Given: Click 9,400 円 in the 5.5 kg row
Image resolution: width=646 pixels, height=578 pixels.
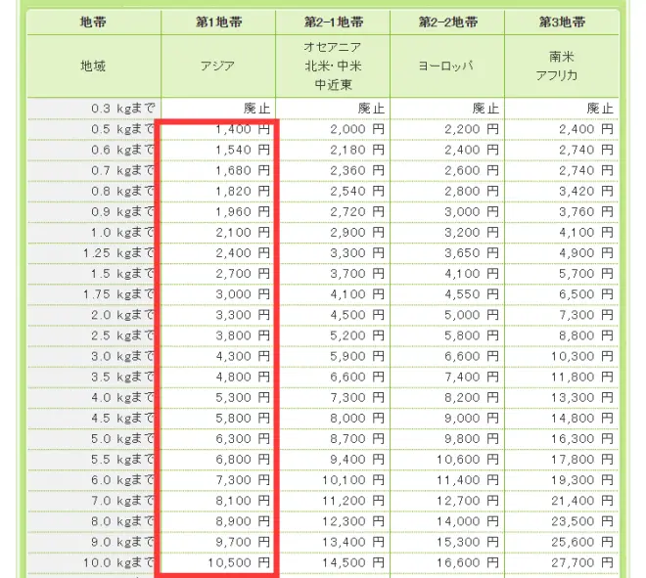Looking at the screenshot, I should pyautogui.click(x=357, y=460).
